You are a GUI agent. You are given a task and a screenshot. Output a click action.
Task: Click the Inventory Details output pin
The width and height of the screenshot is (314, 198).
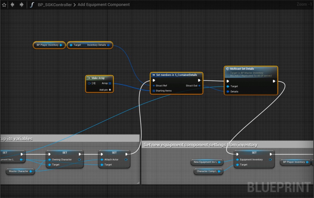[x=108, y=45]
